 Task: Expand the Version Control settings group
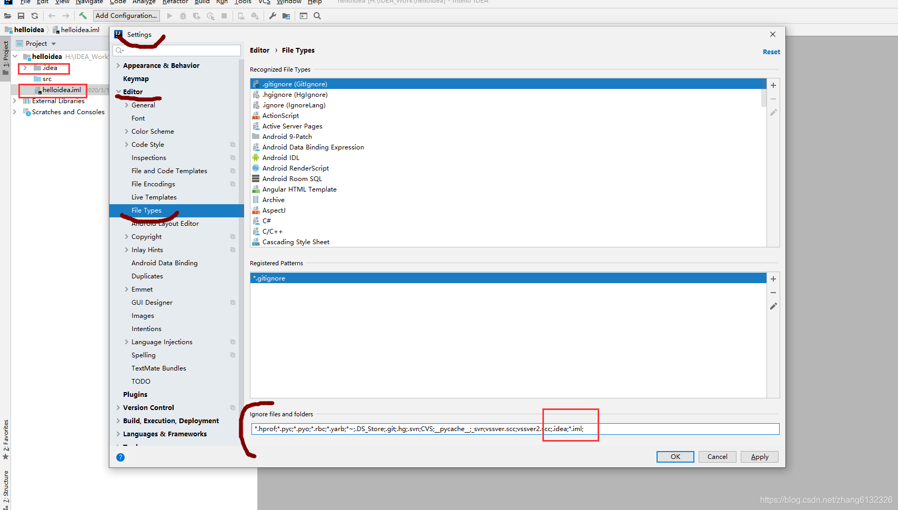118,408
